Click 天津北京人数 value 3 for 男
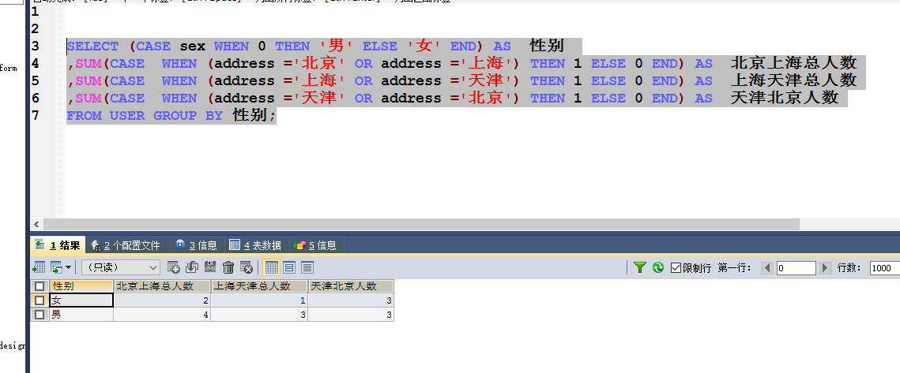 [x=351, y=314]
